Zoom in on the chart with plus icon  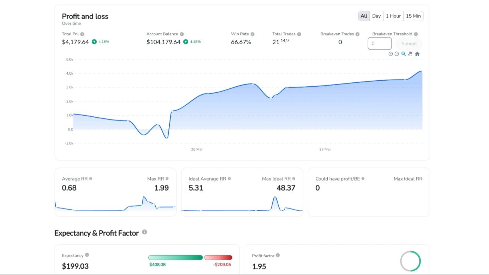tap(391, 54)
